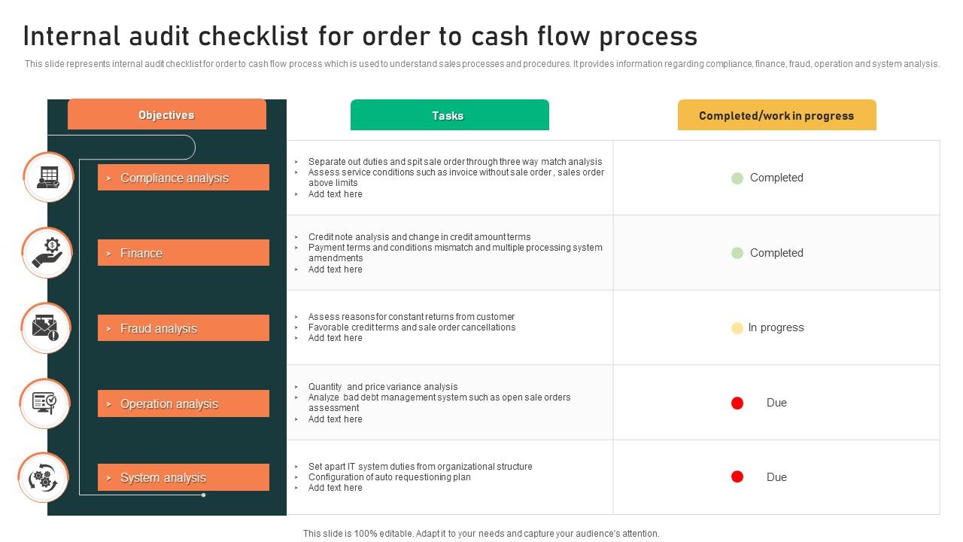Click red Due dot for System analysis

[x=737, y=477]
